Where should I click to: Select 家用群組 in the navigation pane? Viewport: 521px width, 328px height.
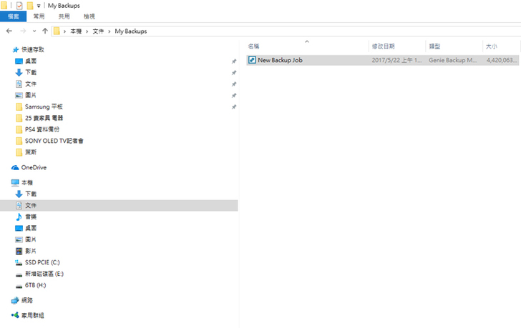(33, 315)
